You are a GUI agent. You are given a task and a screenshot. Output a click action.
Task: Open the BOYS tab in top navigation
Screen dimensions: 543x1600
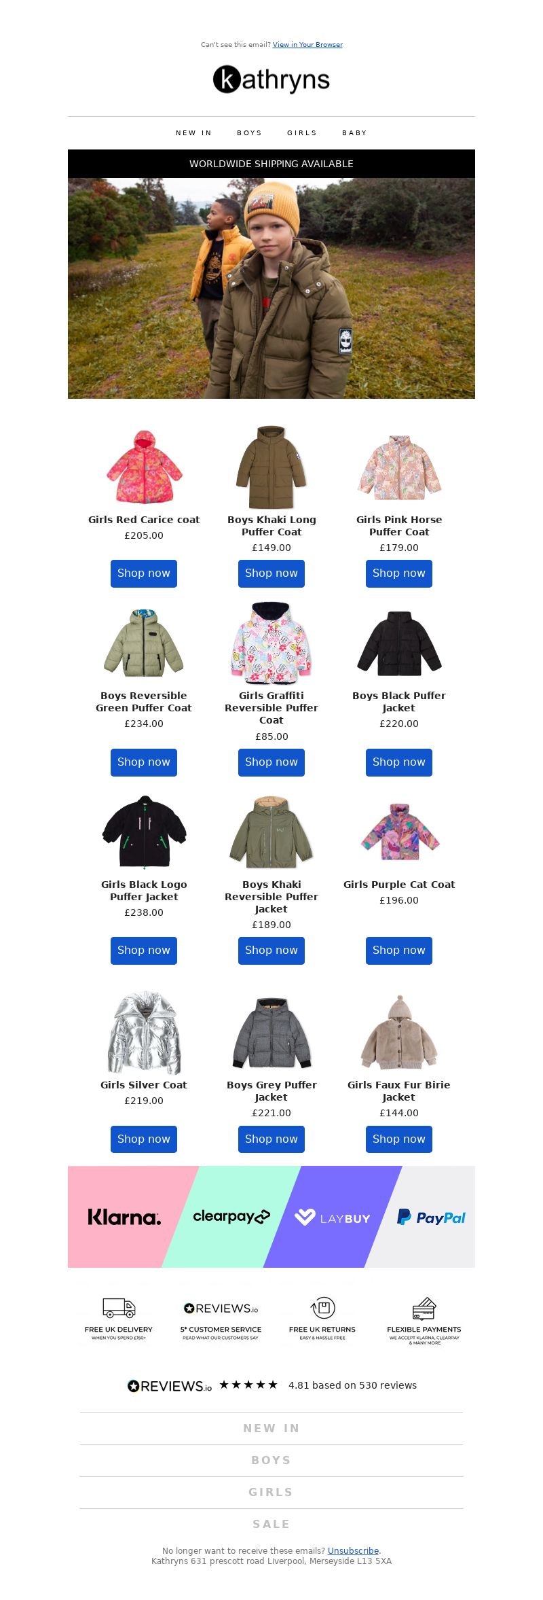tap(249, 133)
